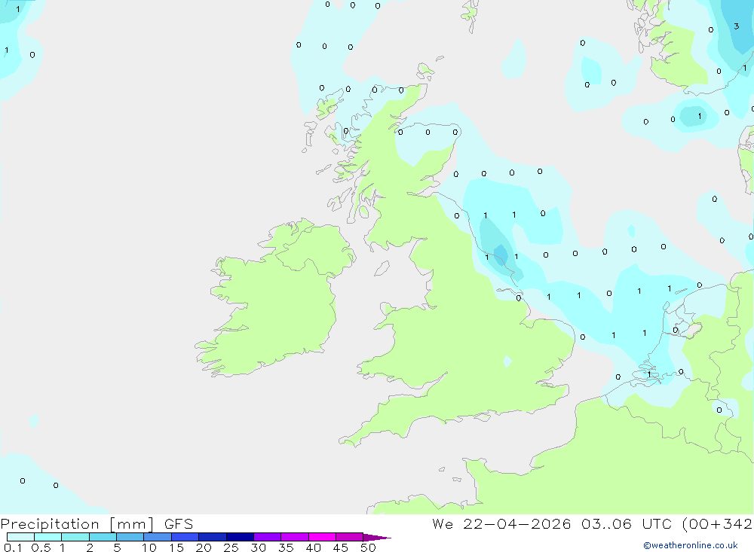This screenshot has width=754, height=552.
Task: Select the 40–45 mm magenta legend swatch
Action: (x=322, y=537)
